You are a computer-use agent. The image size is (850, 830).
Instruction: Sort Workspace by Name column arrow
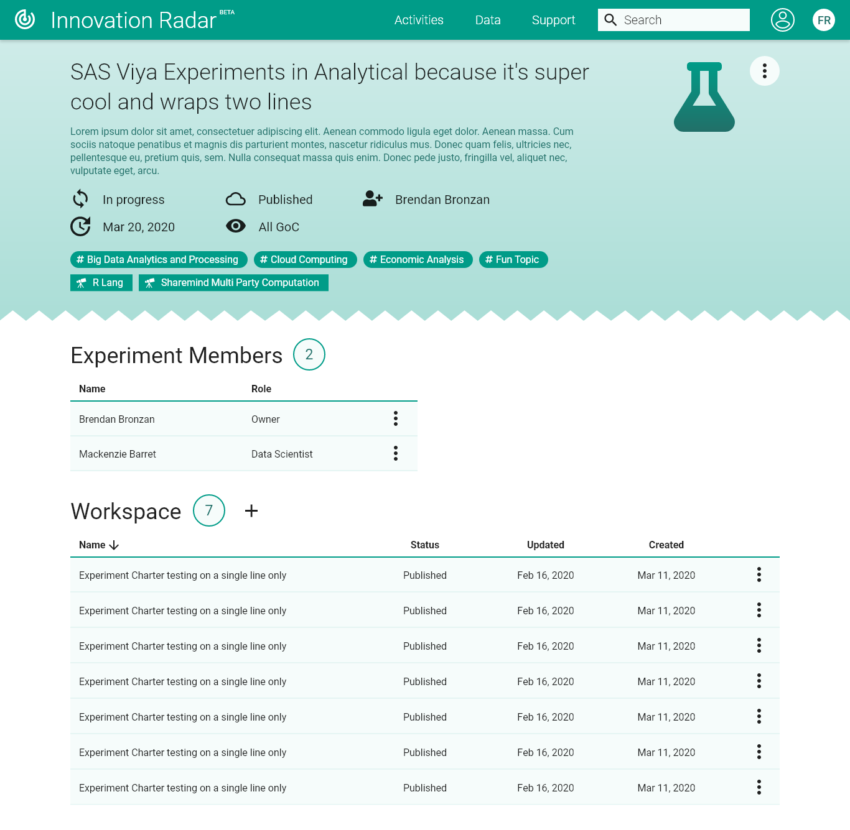click(x=114, y=545)
